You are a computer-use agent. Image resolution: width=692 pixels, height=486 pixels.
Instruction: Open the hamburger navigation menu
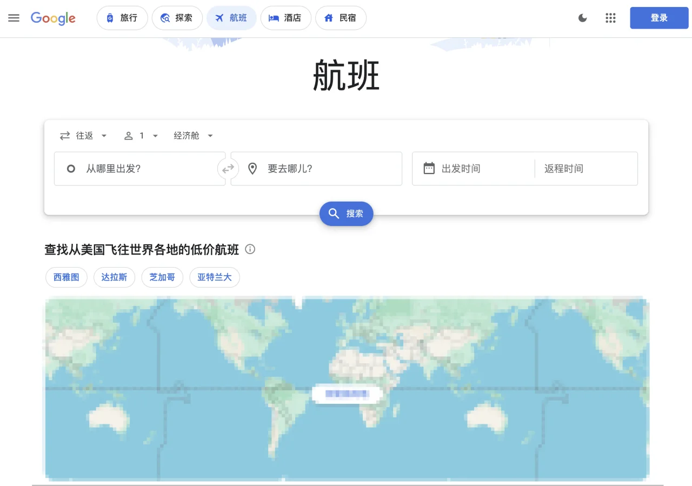14,18
